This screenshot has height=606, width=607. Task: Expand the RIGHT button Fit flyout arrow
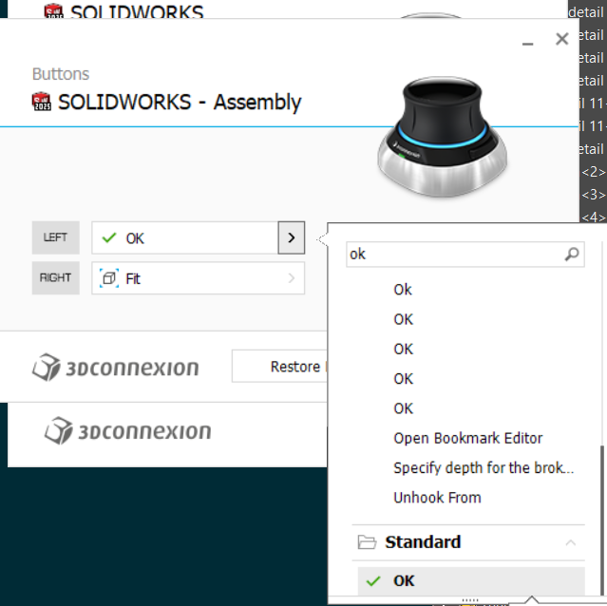tap(292, 278)
